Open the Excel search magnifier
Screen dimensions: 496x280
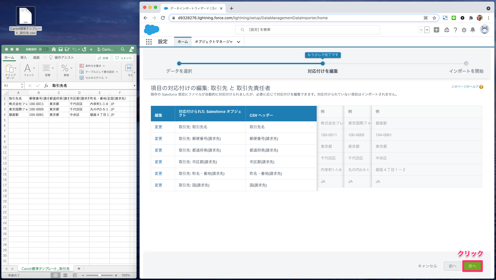(x=123, y=49)
